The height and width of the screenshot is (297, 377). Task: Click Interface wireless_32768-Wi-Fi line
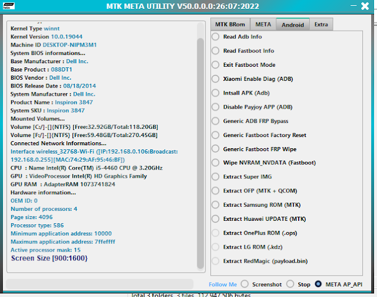[94, 155]
